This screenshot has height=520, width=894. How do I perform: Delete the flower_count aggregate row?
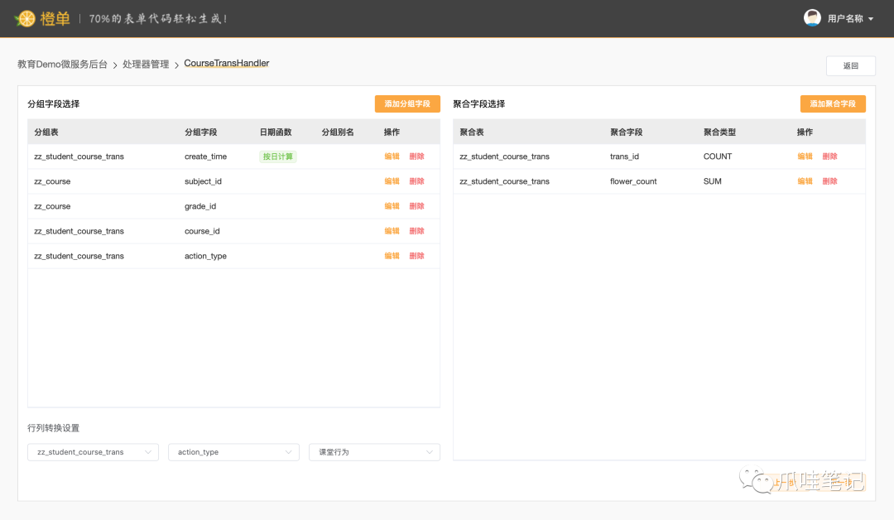click(x=829, y=181)
